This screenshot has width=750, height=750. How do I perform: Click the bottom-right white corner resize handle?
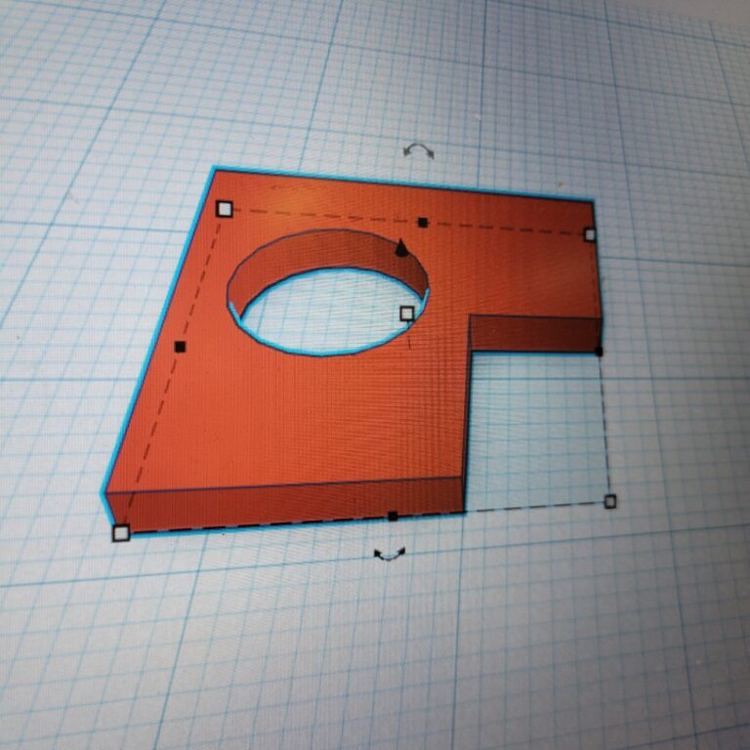click(x=610, y=501)
